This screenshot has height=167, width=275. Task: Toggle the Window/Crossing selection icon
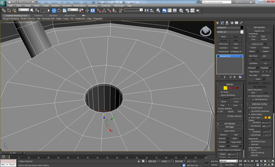point(48,10)
